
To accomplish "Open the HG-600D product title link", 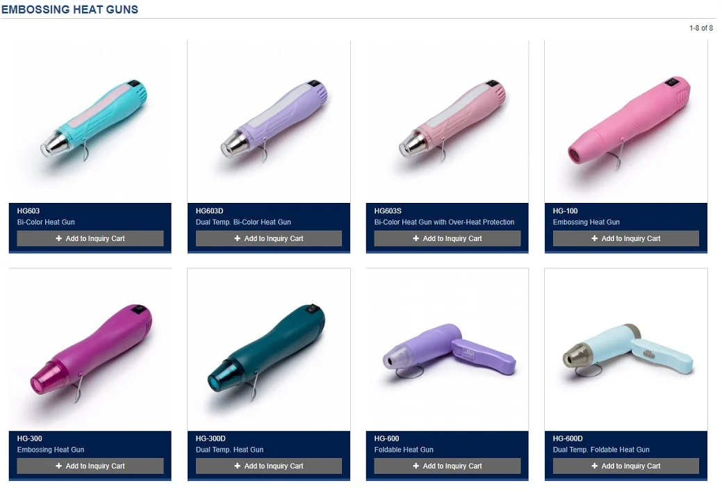I will pos(568,438).
